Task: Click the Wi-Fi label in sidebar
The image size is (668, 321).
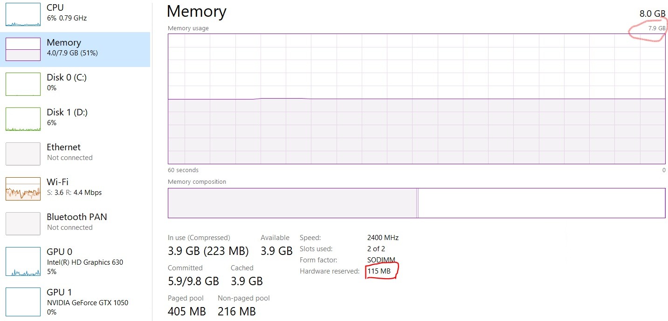Action: (58, 182)
